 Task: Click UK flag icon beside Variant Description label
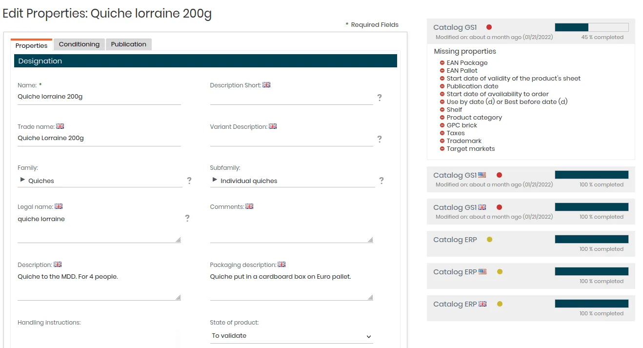pos(273,126)
